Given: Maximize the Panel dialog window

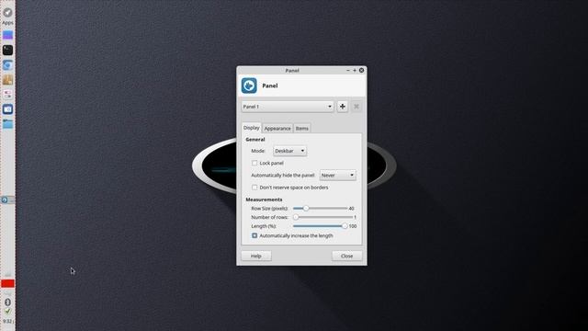Looking at the screenshot, I should tap(355, 70).
